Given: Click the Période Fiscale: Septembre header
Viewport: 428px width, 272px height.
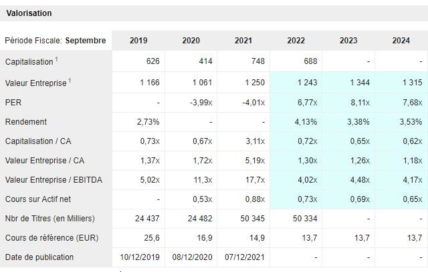Looking at the screenshot, I should 55,41.
